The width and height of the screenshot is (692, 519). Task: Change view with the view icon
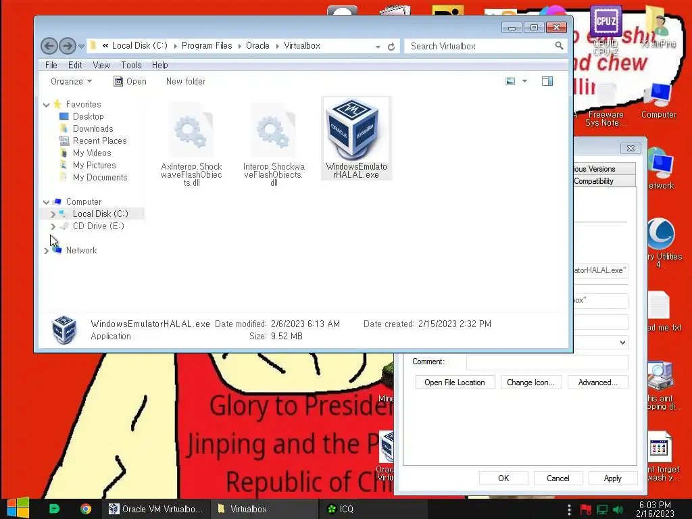pyautogui.click(x=510, y=81)
